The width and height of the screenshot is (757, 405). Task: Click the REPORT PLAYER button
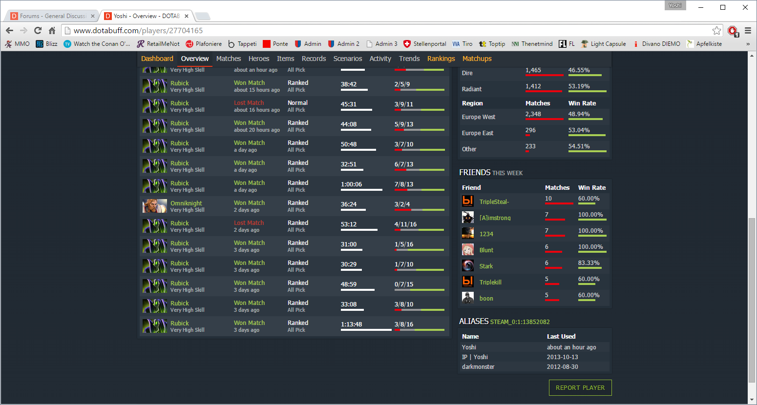[x=580, y=387]
